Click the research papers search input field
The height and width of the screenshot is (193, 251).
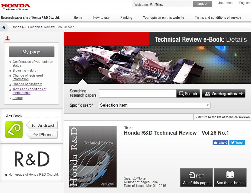coord(138,93)
